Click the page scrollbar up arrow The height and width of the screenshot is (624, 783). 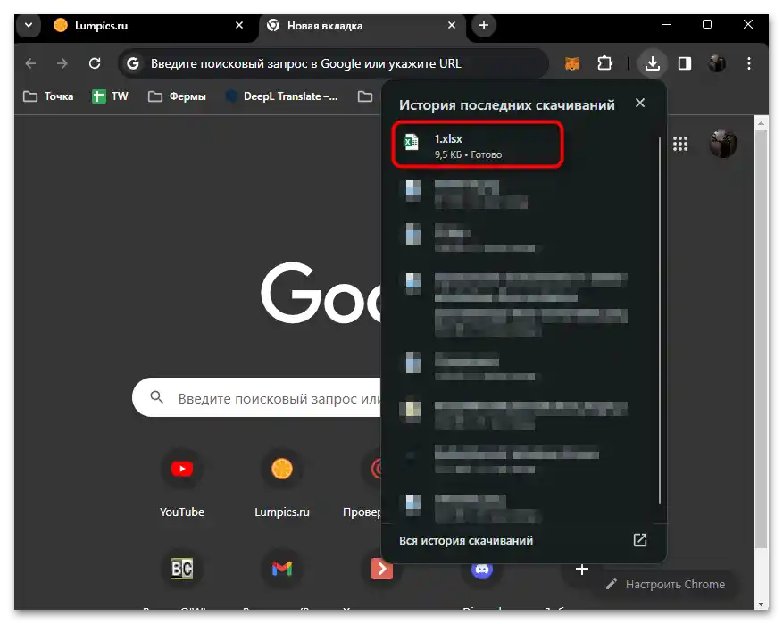tap(761, 122)
